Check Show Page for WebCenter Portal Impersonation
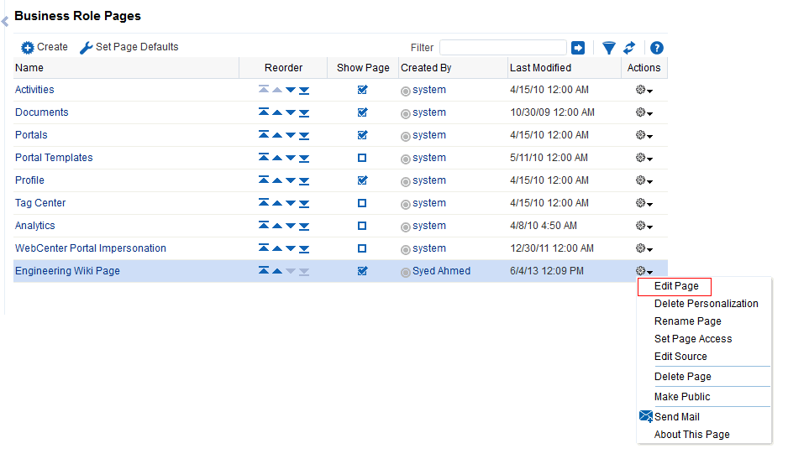This screenshot has width=788, height=459. click(362, 248)
